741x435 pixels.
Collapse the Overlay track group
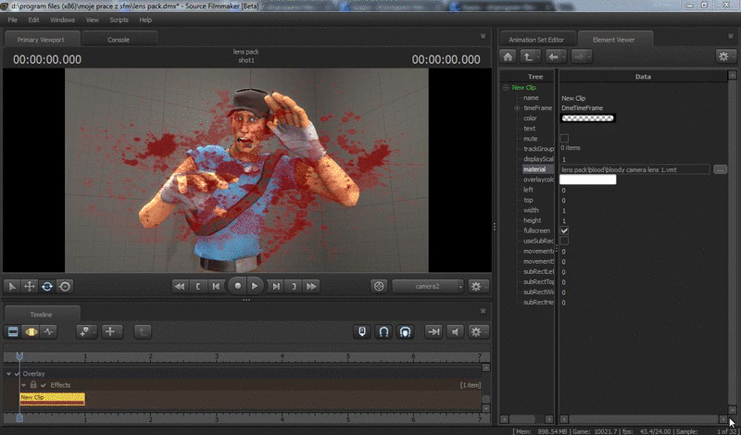click(8, 374)
